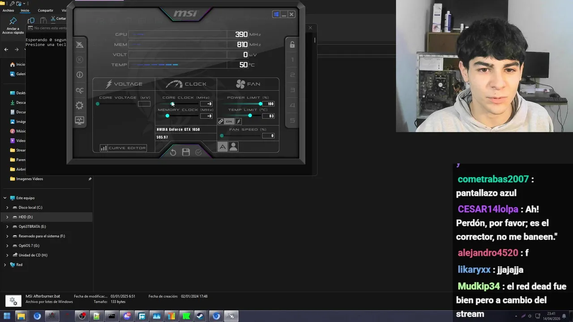Toggle the priority lightning bolt icon
Screen dimensions: 573x322
coord(238,122)
